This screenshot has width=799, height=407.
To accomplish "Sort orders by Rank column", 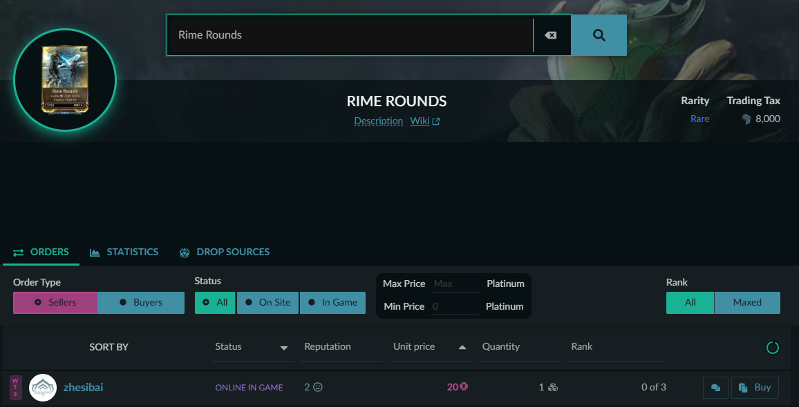I will [617, 347].
